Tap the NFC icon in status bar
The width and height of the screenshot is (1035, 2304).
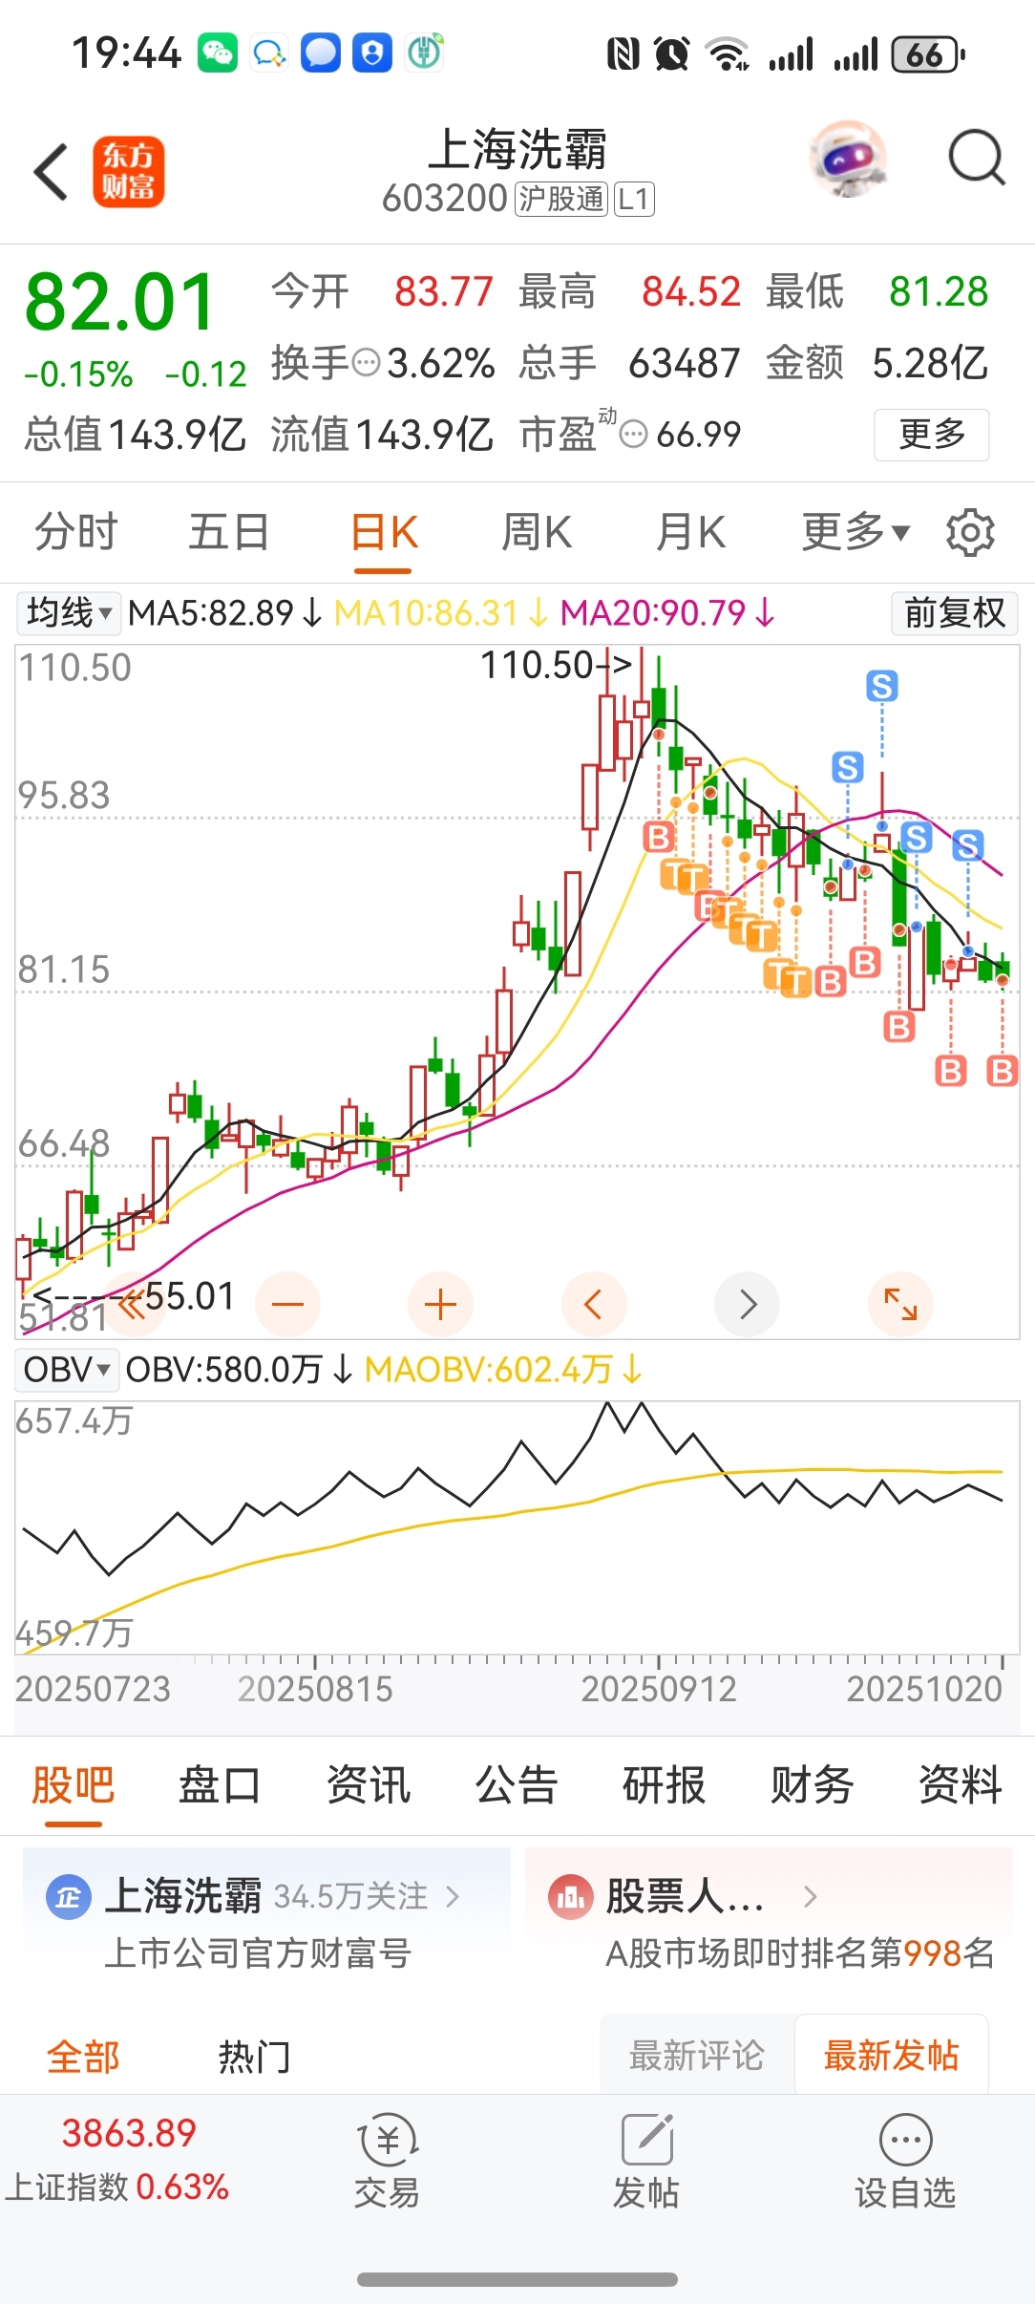pos(623,53)
